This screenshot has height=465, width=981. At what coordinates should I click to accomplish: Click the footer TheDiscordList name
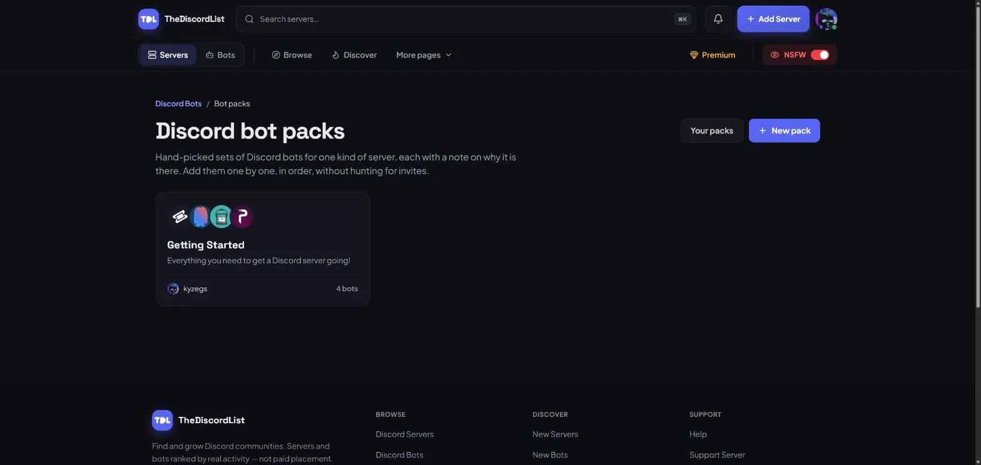pyautogui.click(x=211, y=420)
